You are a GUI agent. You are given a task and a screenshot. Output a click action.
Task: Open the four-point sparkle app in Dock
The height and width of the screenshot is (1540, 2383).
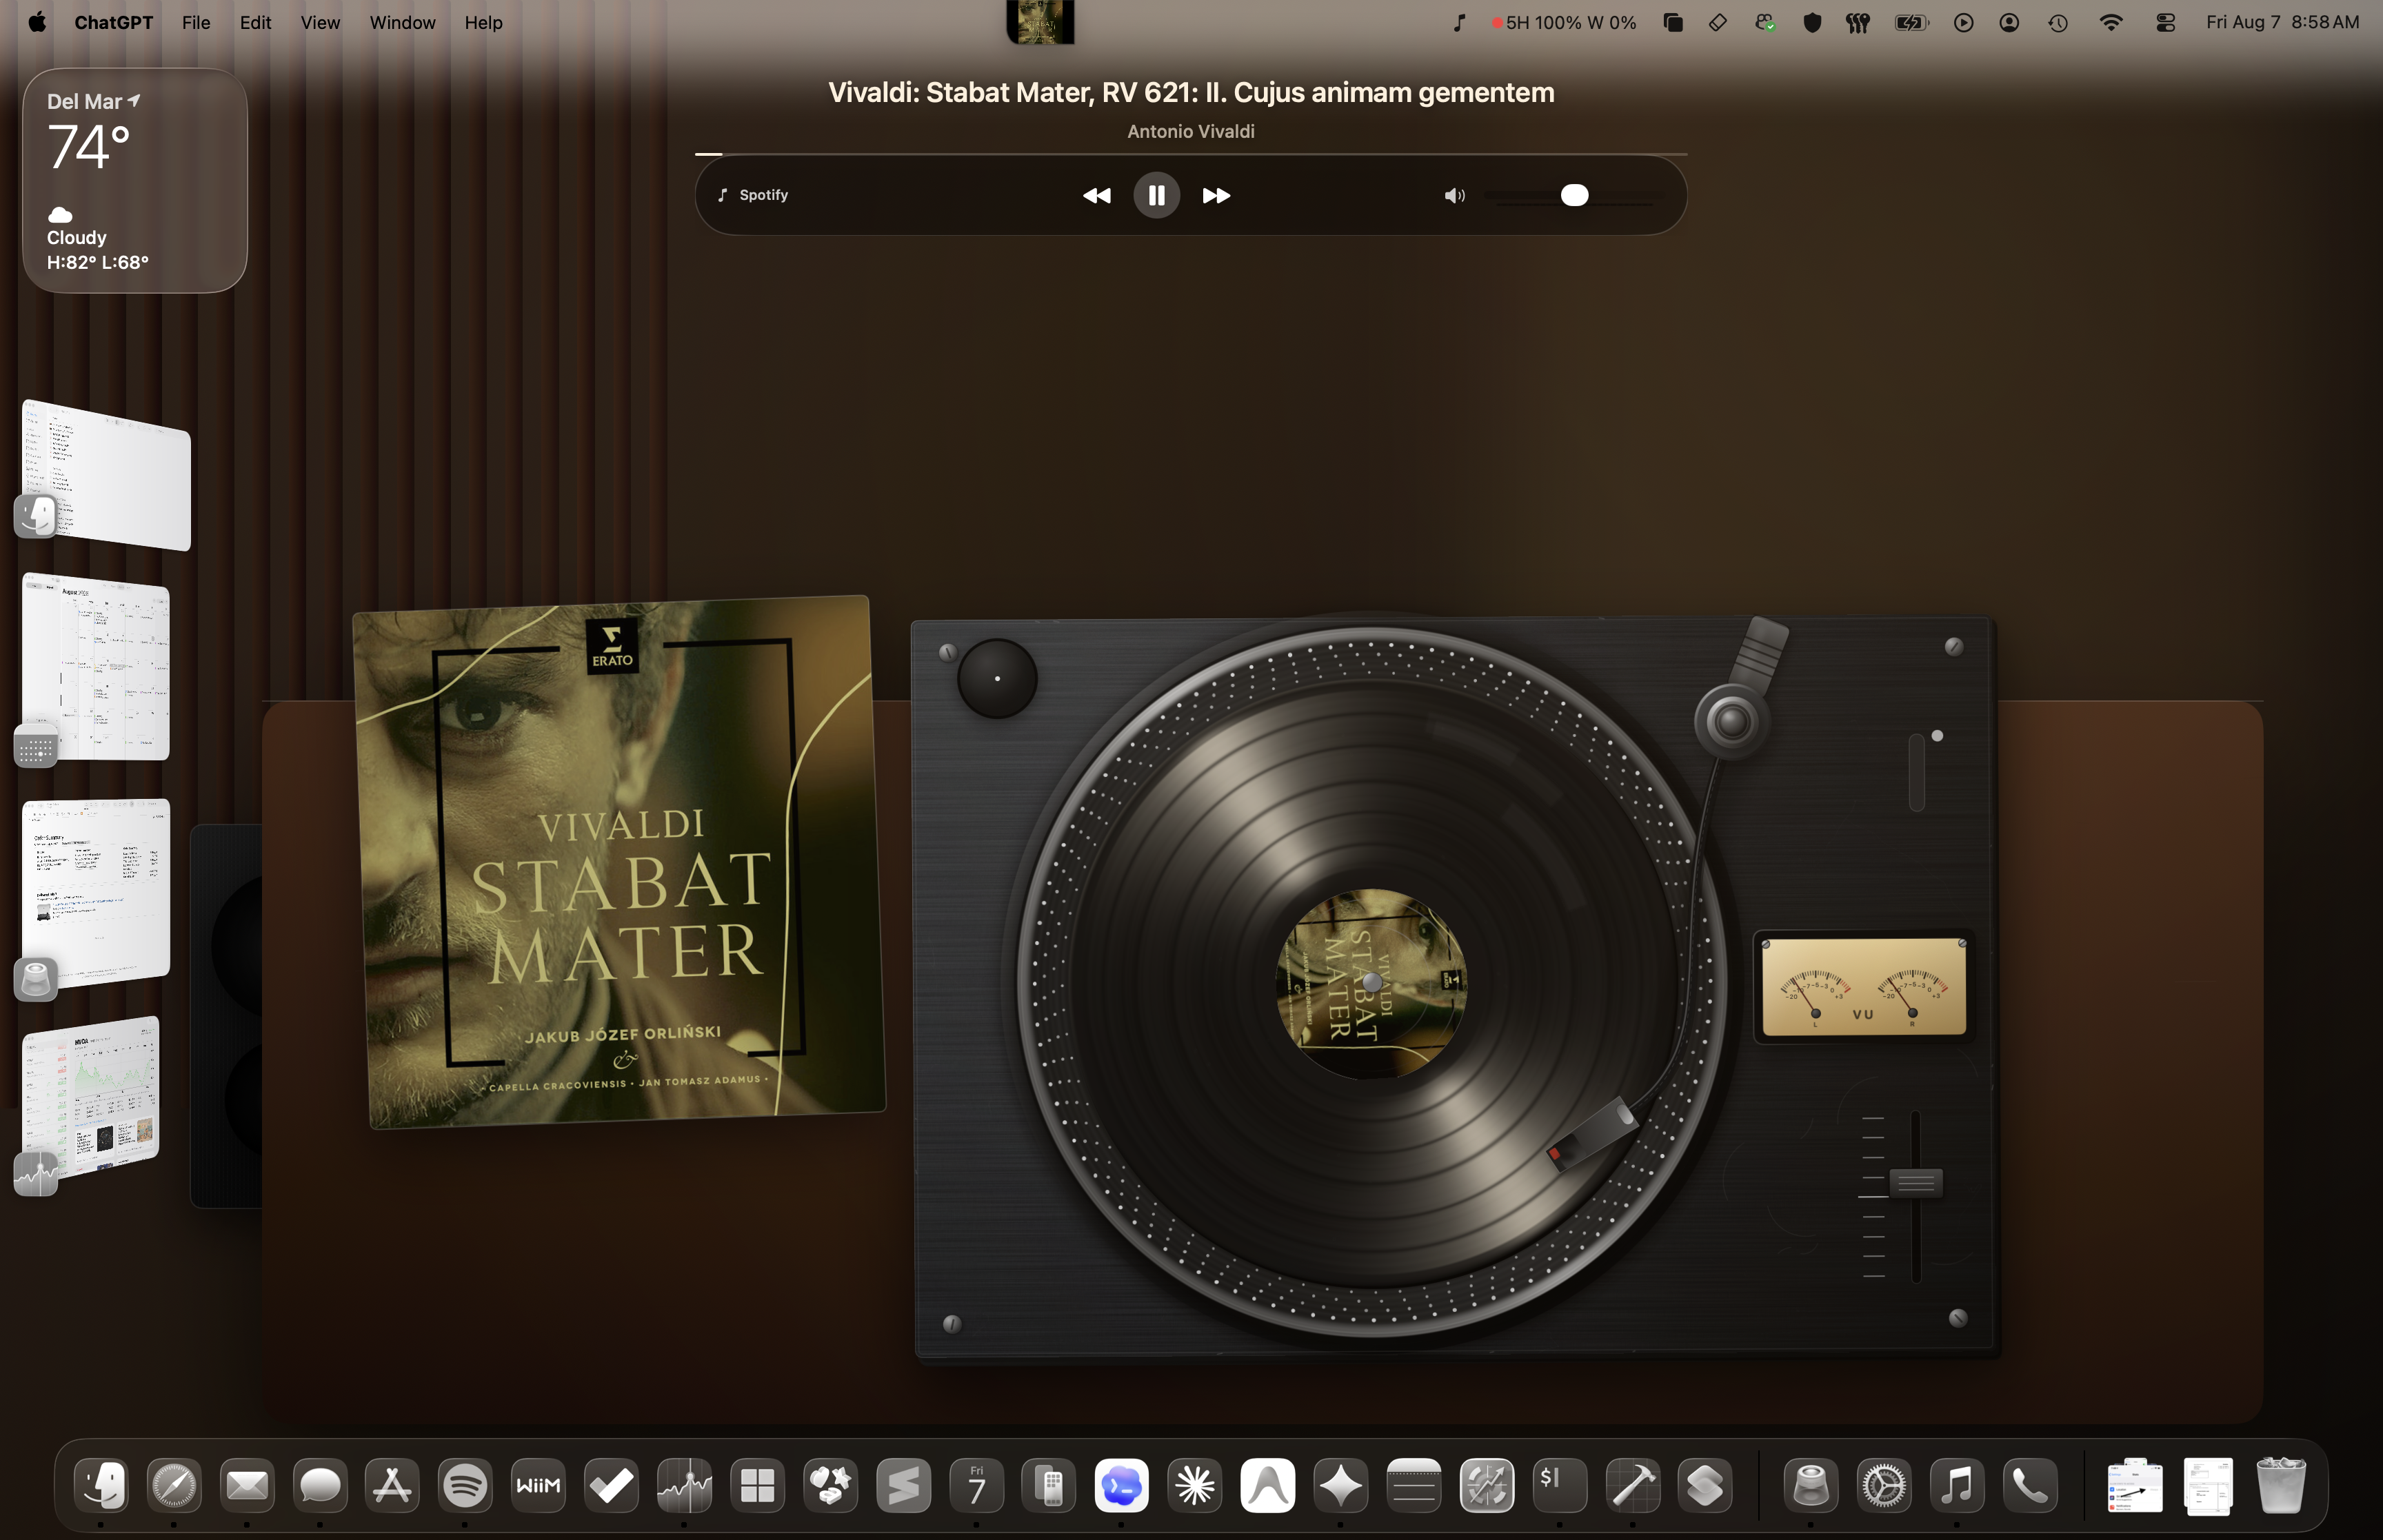[x=1341, y=1485]
